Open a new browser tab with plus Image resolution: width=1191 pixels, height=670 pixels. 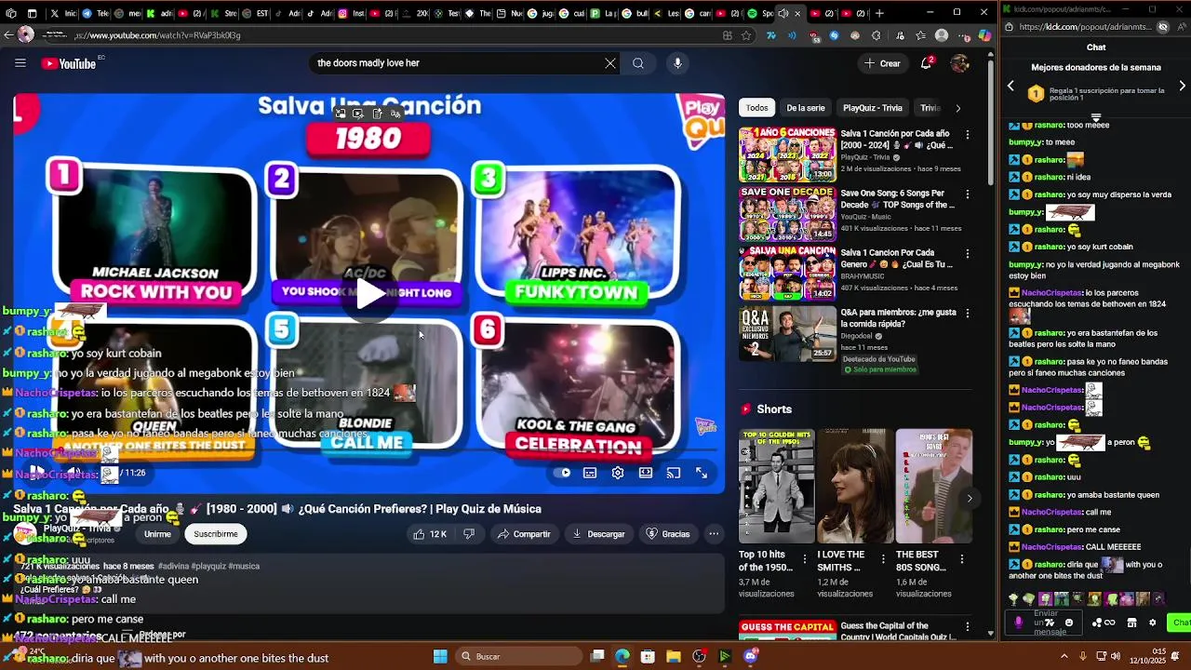click(x=879, y=13)
